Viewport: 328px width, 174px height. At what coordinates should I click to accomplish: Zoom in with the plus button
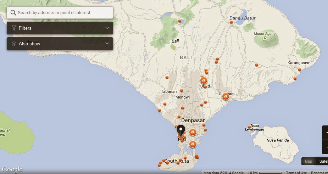click(325, 133)
